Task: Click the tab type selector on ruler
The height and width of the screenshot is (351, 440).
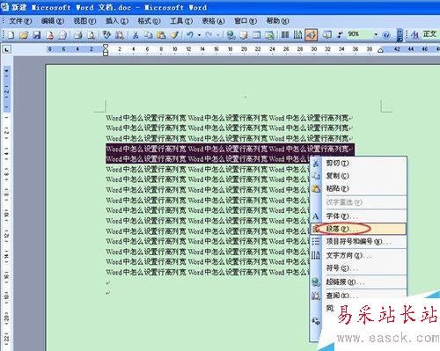Action: [6, 49]
